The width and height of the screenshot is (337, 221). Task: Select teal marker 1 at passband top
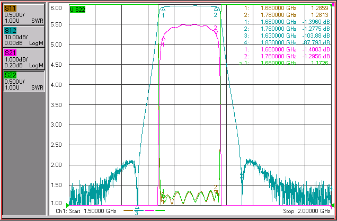pyautogui.click(x=163, y=9)
